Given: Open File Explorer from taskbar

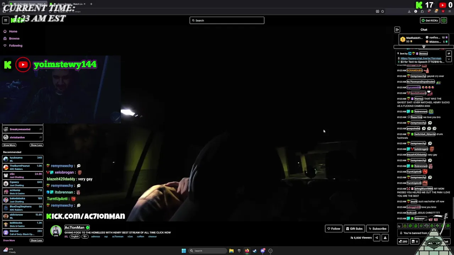Looking at the screenshot, I should (231, 251).
